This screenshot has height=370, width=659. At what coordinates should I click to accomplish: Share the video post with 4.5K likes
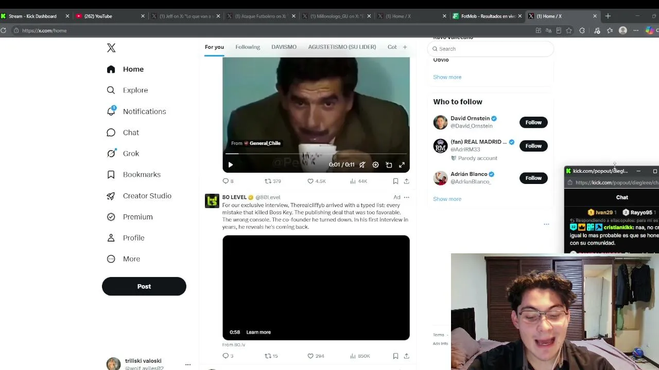coord(406,181)
